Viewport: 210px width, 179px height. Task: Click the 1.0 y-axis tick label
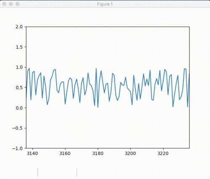19,67
